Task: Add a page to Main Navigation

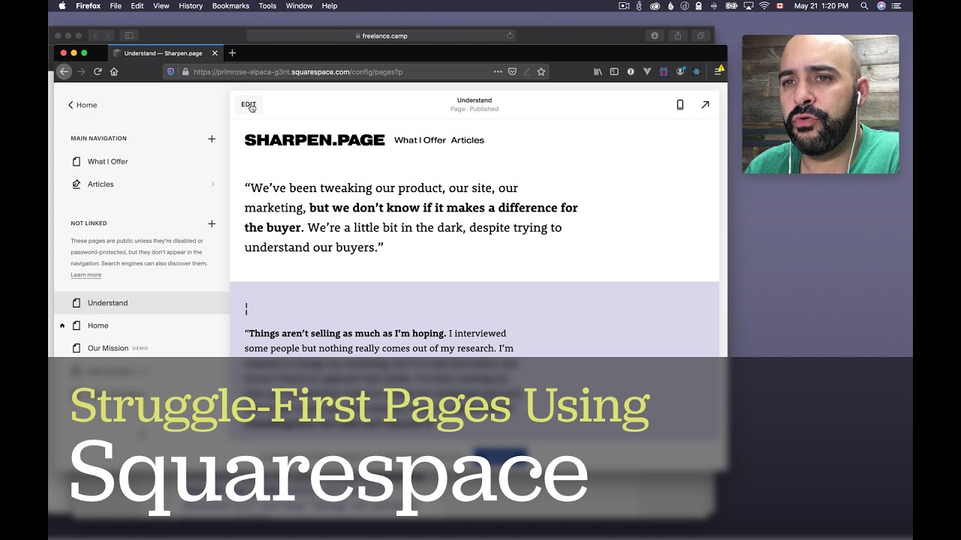Action: pos(212,139)
